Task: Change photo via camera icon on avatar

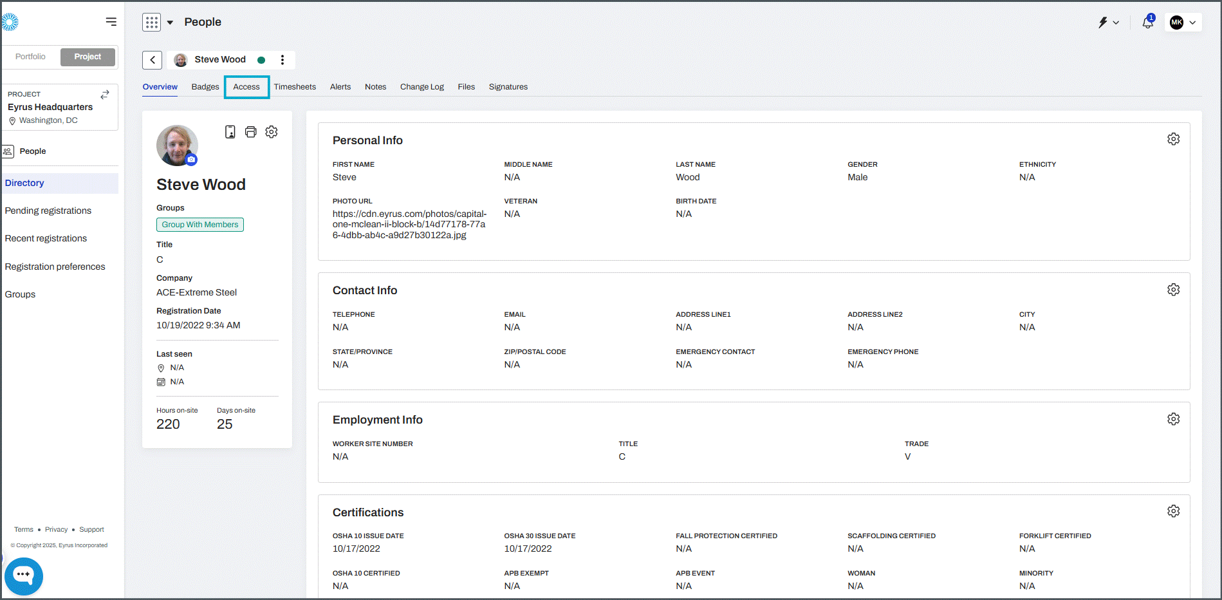Action: (x=191, y=159)
